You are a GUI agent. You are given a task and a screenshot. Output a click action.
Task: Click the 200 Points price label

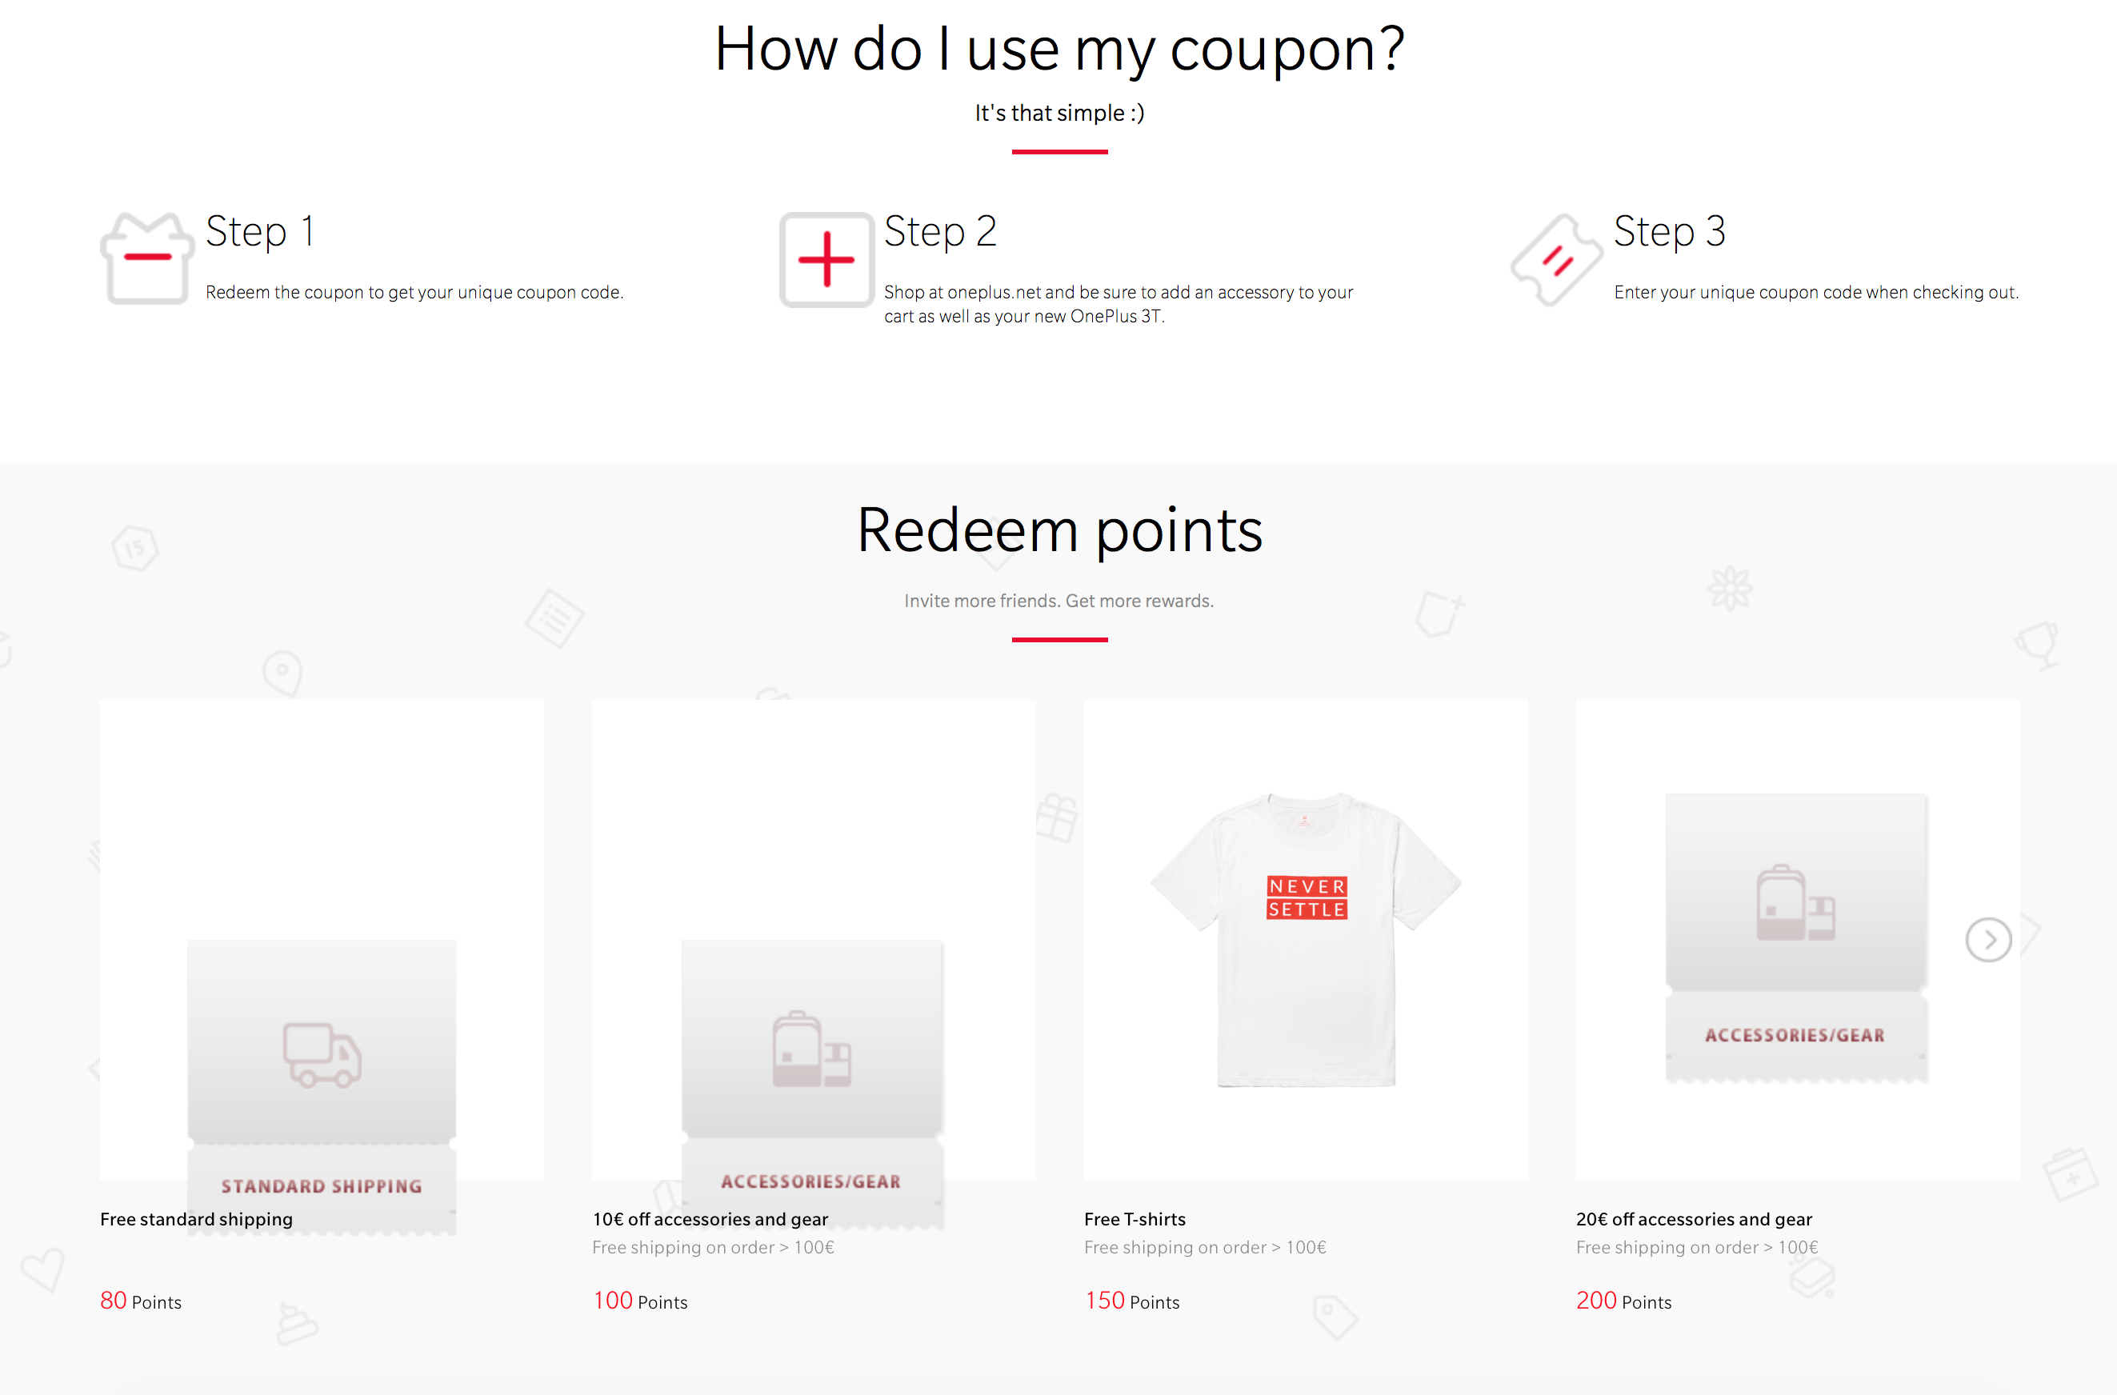point(1624,1301)
